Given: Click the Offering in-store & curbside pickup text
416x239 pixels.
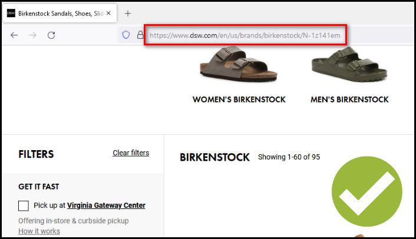Looking at the screenshot, I should pyautogui.click(x=74, y=221).
